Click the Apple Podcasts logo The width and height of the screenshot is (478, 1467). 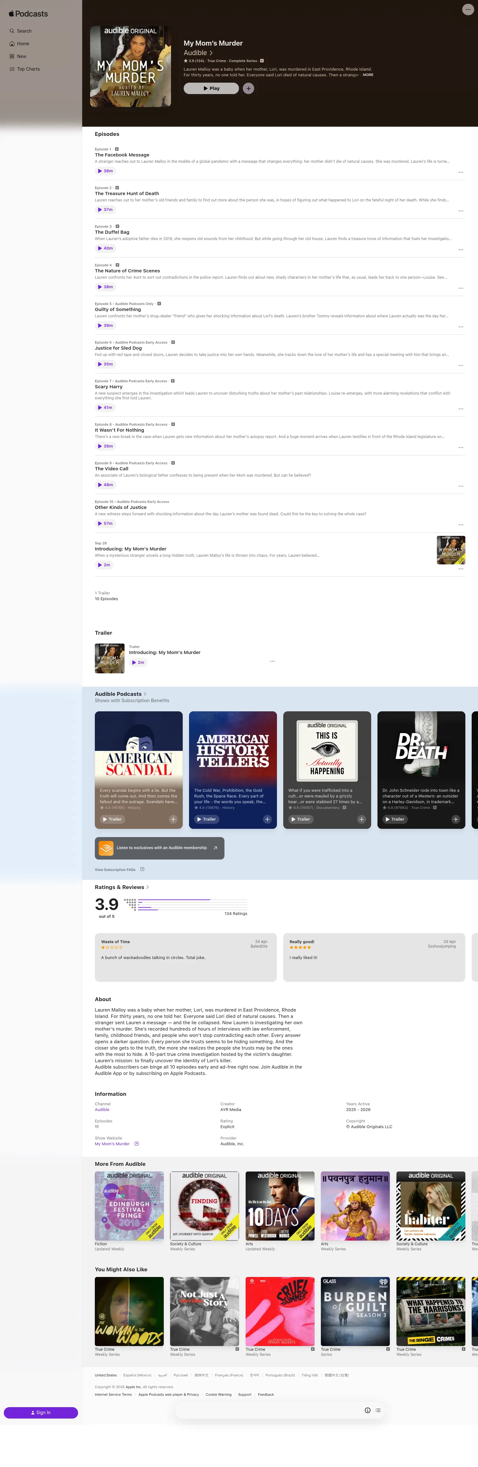(28, 14)
